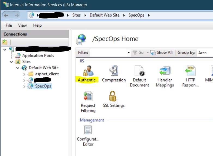Select Application Pools in tree
The width and height of the screenshot is (213, 156).
pos(38,55)
